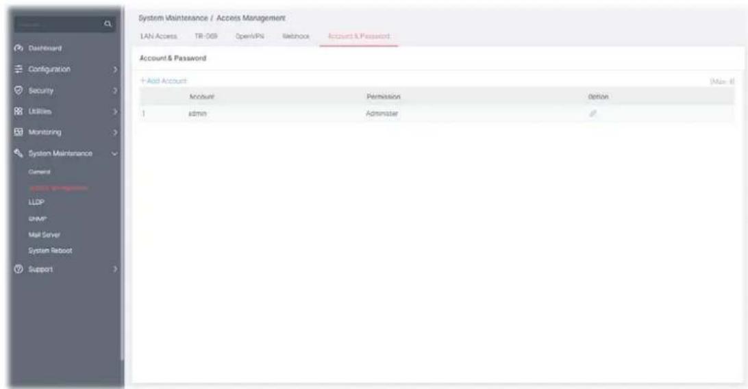
Task: Click System Maintenance breadcrumb text
Action: coord(173,18)
